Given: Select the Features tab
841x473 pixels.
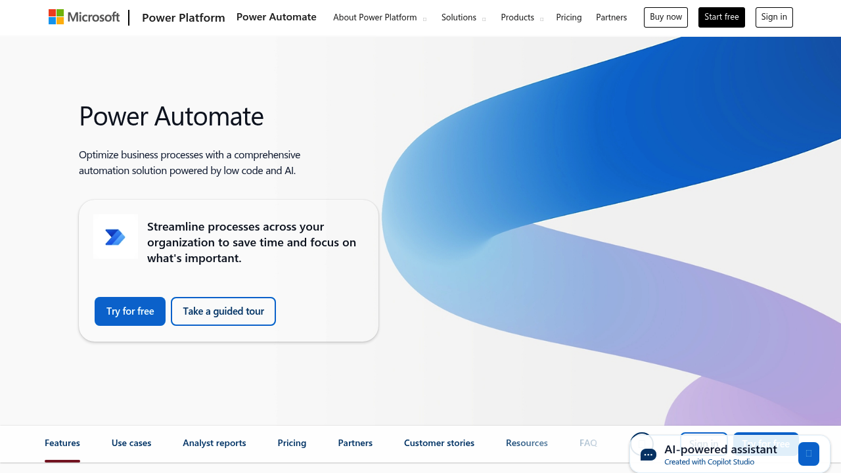Looking at the screenshot, I should coord(62,443).
